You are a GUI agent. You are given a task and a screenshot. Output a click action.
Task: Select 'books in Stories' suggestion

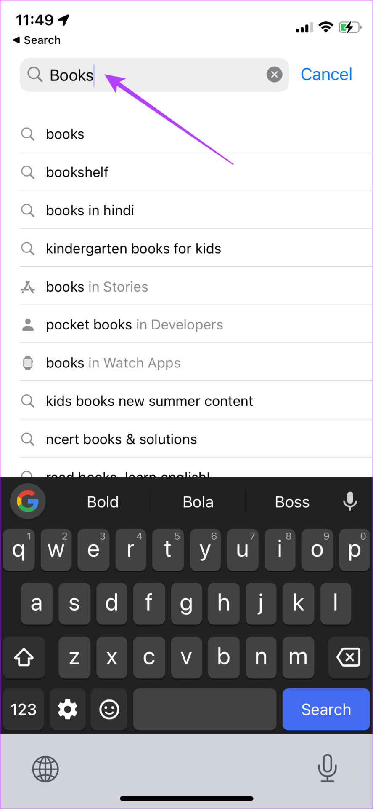pos(196,286)
